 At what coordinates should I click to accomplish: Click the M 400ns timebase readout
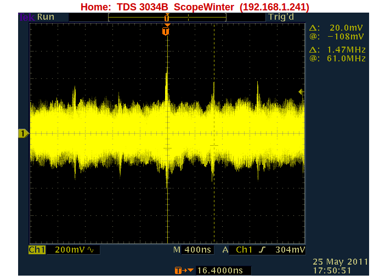click(192, 250)
